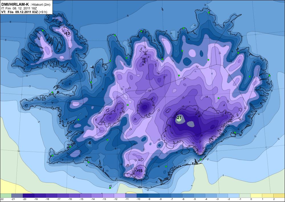285x202 pixels.
Task: Click the -5 number in the color scale bar
Action: (x=195, y=199)
